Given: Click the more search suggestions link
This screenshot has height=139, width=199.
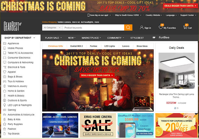Looking at the screenshot, I should [97, 22].
